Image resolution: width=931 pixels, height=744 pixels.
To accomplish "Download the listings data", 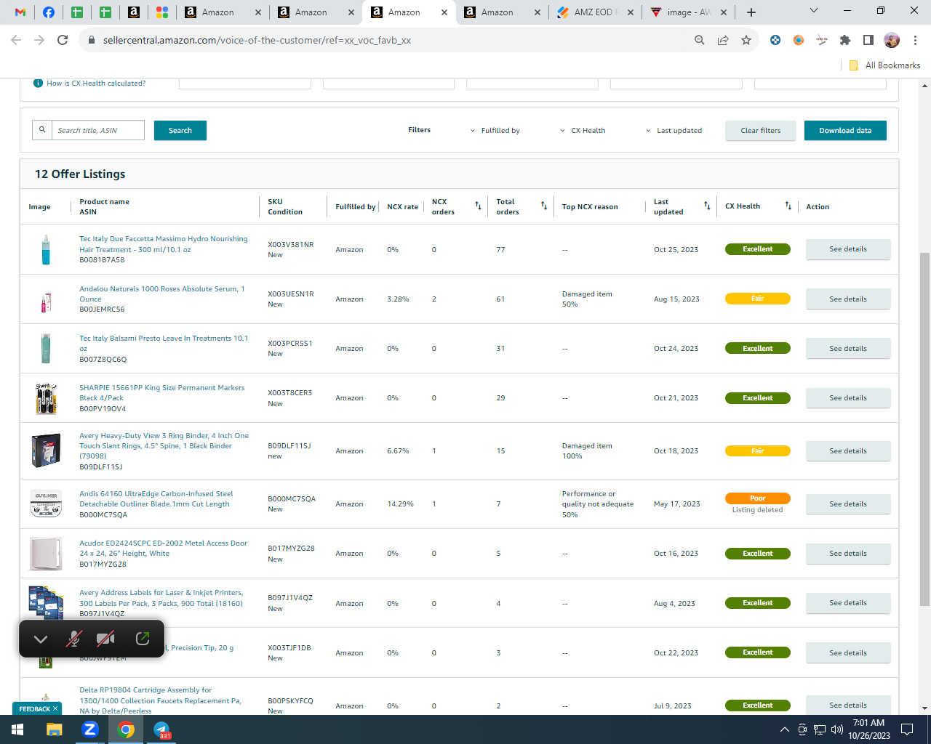I will tap(845, 131).
